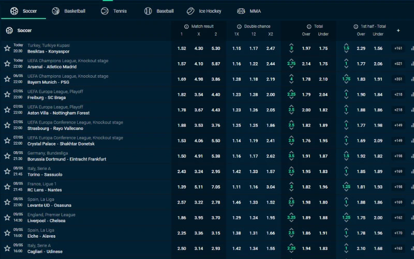Screen dimensions: 414x259
Task: Star the Levante UD - Osasuna match
Action: 7,202
